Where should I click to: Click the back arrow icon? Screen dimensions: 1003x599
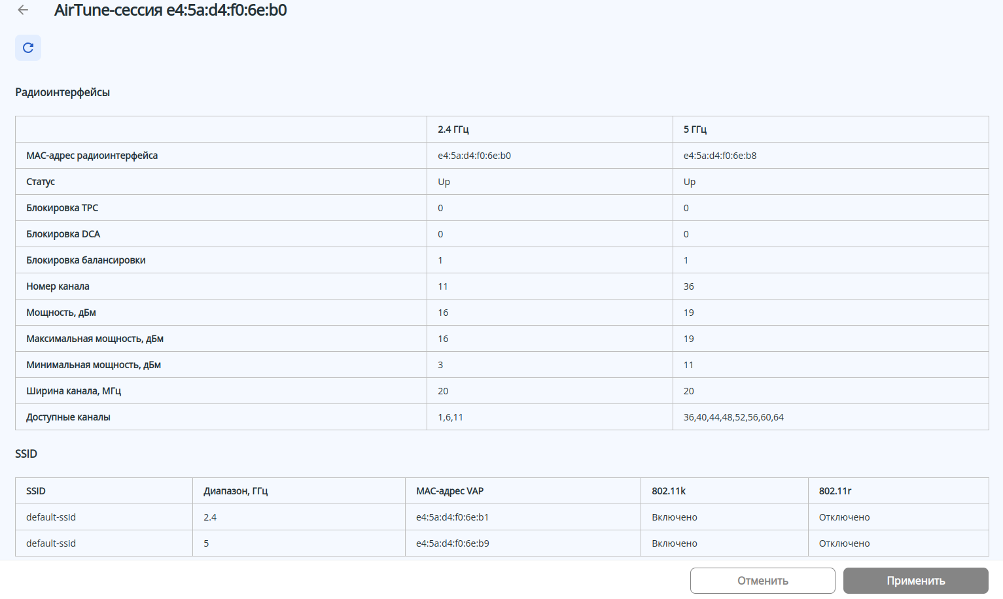[x=24, y=10]
